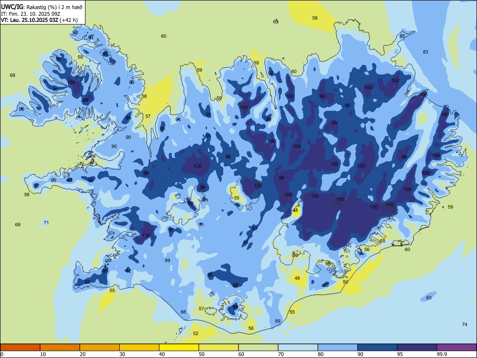The height and width of the screenshot is (358, 477).
Task: Click the value '74' in the southeast ocean
Action: 465,324
